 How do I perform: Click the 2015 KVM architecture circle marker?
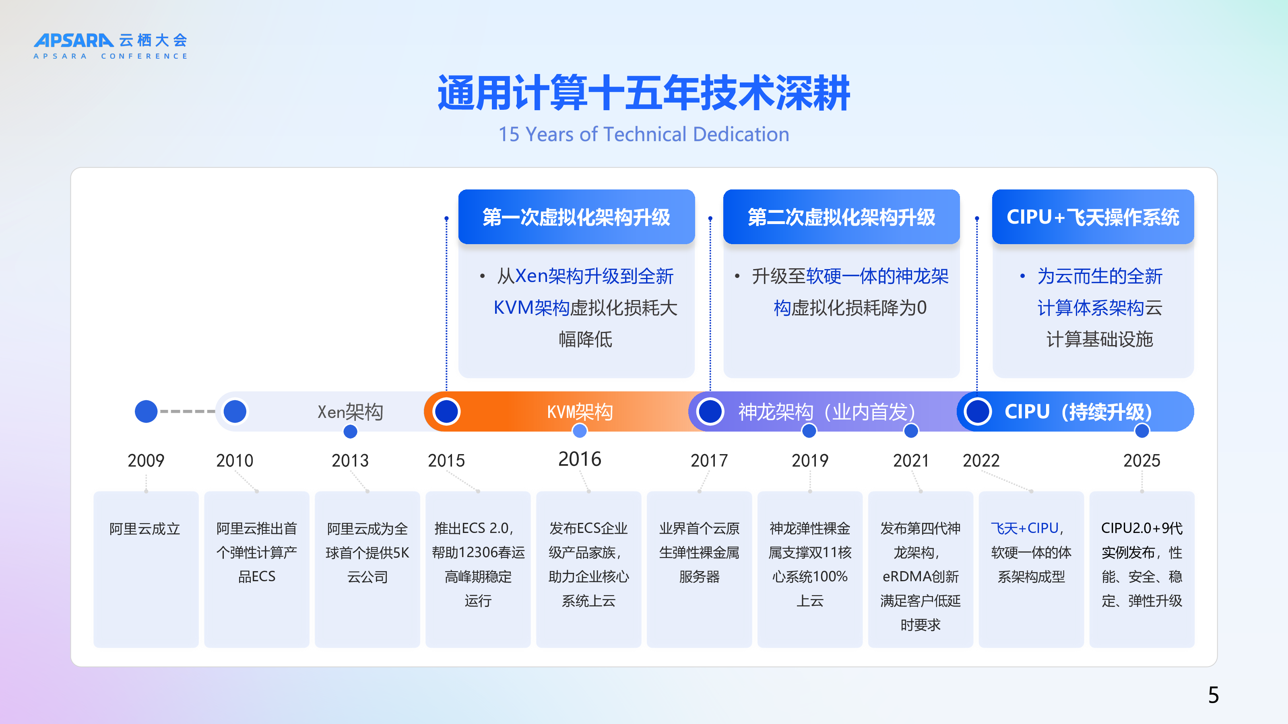tap(446, 411)
